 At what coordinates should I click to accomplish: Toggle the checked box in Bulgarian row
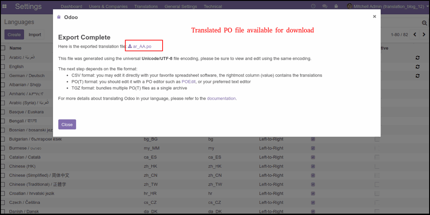313,139
